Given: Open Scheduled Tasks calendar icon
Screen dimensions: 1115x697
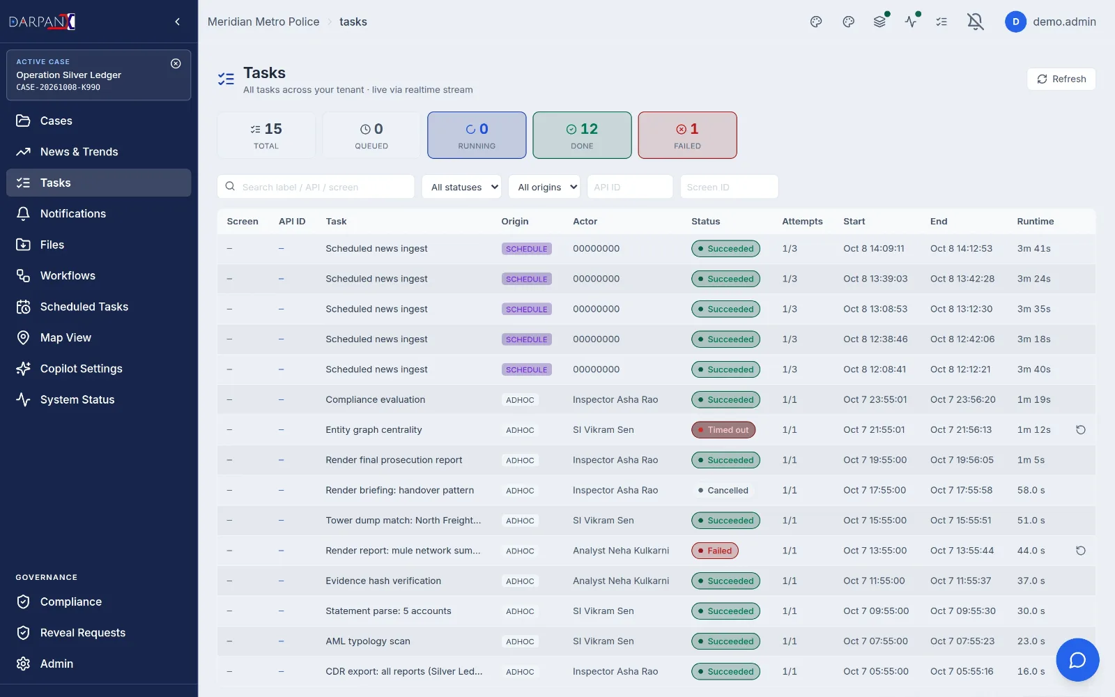Looking at the screenshot, I should click(23, 307).
